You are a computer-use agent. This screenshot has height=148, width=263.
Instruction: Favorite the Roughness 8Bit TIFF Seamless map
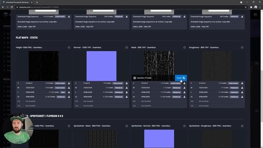click(x=242, y=48)
